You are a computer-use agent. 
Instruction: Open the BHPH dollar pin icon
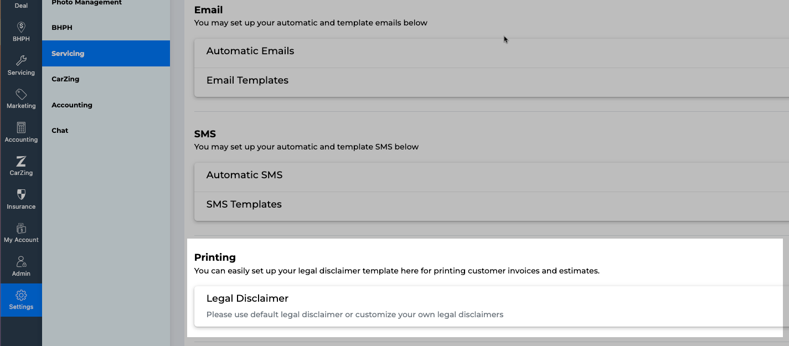pyautogui.click(x=21, y=27)
